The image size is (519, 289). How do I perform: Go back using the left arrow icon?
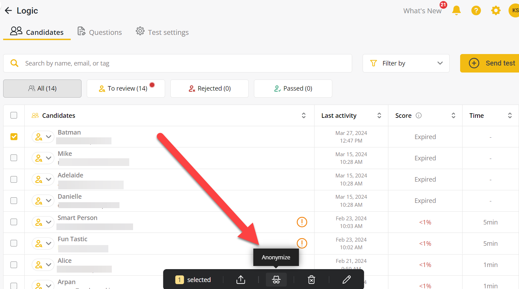pos(8,10)
